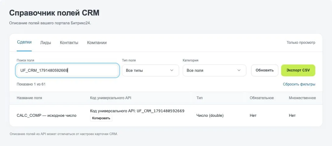Click the Название поля column header

pyautogui.click(x=29, y=98)
